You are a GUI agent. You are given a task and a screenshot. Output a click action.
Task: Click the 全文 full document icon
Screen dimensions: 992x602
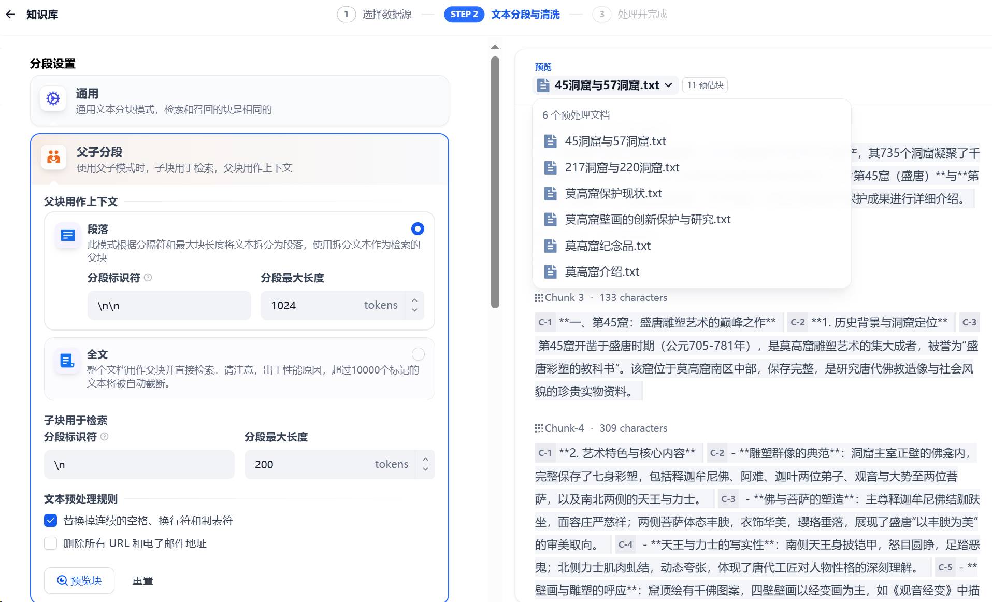coord(67,361)
